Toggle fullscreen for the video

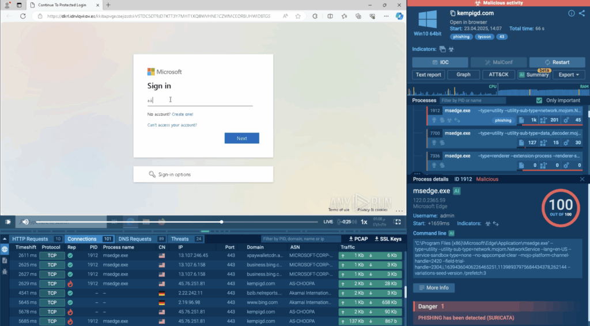click(x=398, y=222)
